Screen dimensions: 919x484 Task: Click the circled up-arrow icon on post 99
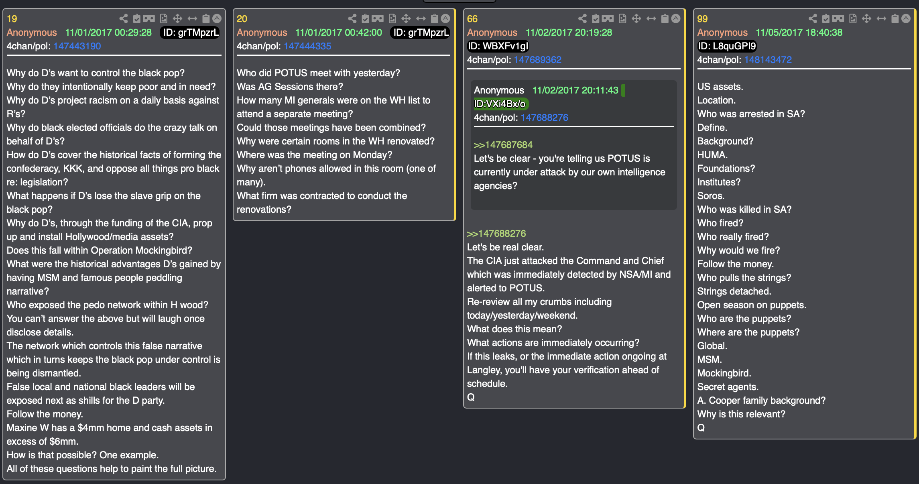[x=906, y=18]
